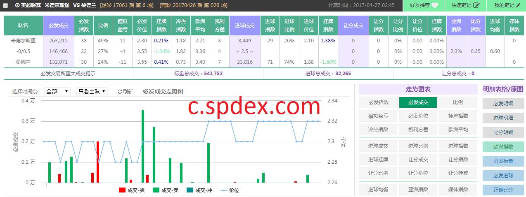Open the 进球明细 detail table
Screen dimensions: 526x197
(503, 118)
